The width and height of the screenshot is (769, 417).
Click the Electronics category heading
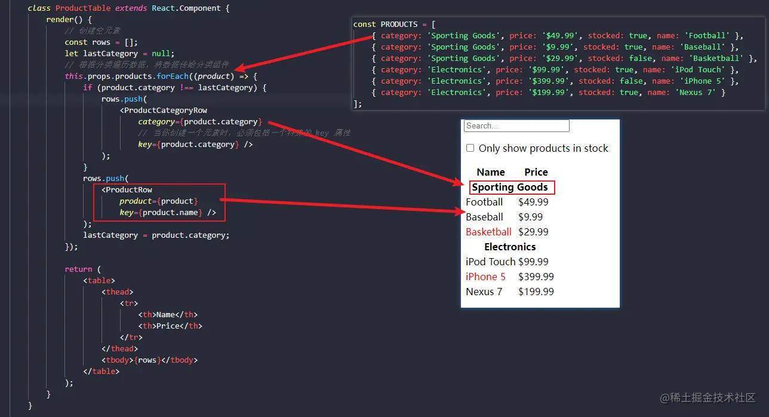pos(510,247)
